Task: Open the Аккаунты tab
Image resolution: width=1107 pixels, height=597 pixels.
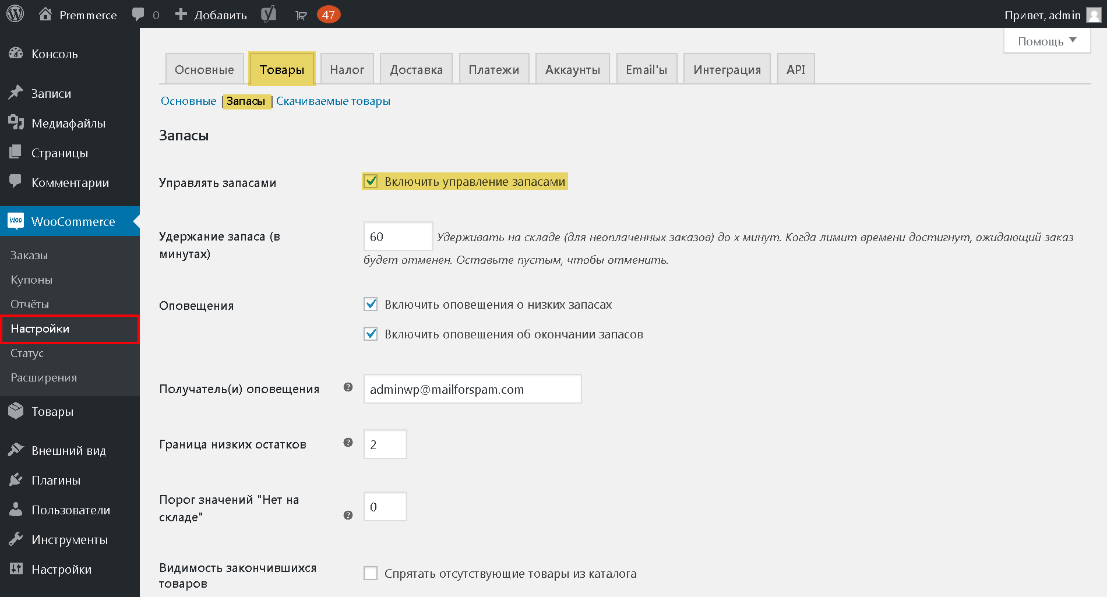Action: click(x=573, y=69)
